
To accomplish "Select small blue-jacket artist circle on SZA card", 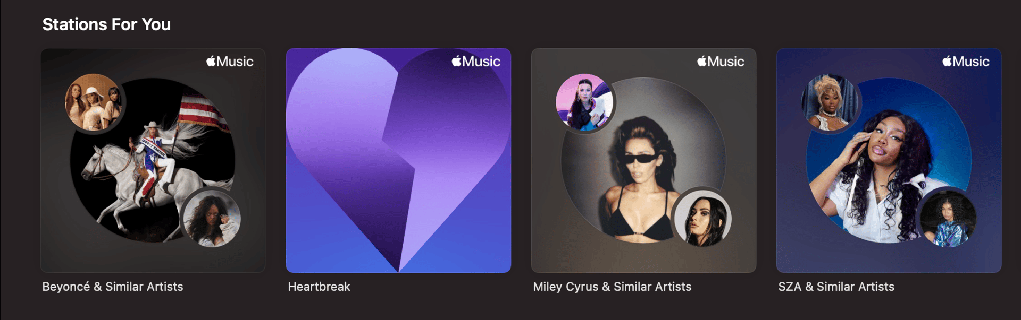I will 948,218.
